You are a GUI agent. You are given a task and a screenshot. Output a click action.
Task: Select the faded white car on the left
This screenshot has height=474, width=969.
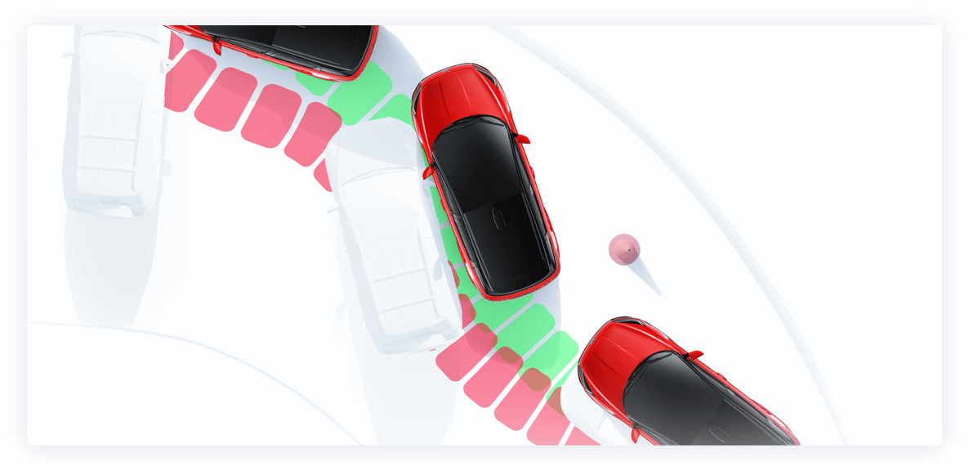pos(116,121)
